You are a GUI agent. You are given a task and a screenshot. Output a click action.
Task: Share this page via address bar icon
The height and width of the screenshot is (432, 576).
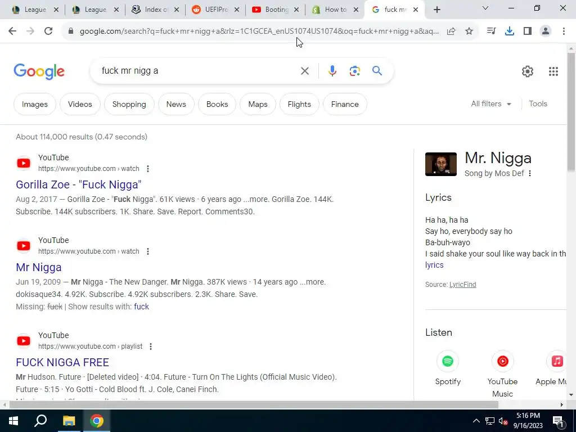(451, 31)
